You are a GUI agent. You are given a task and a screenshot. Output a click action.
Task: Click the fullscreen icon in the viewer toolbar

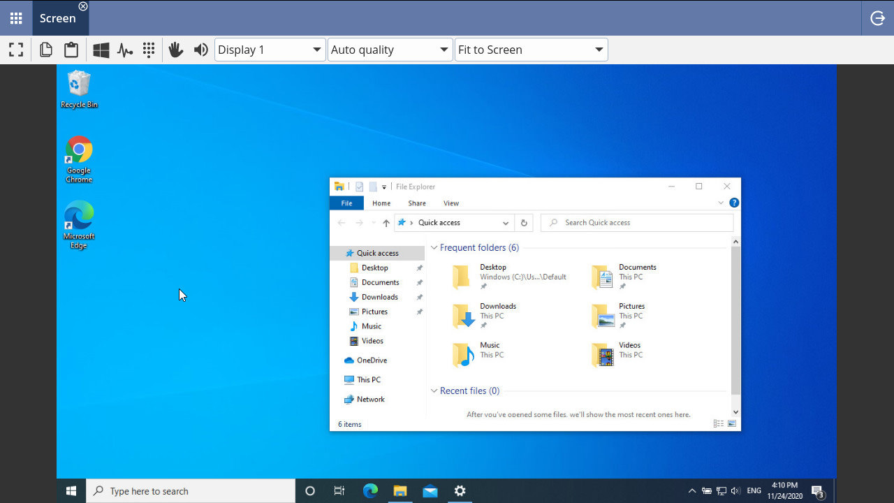(x=15, y=49)
